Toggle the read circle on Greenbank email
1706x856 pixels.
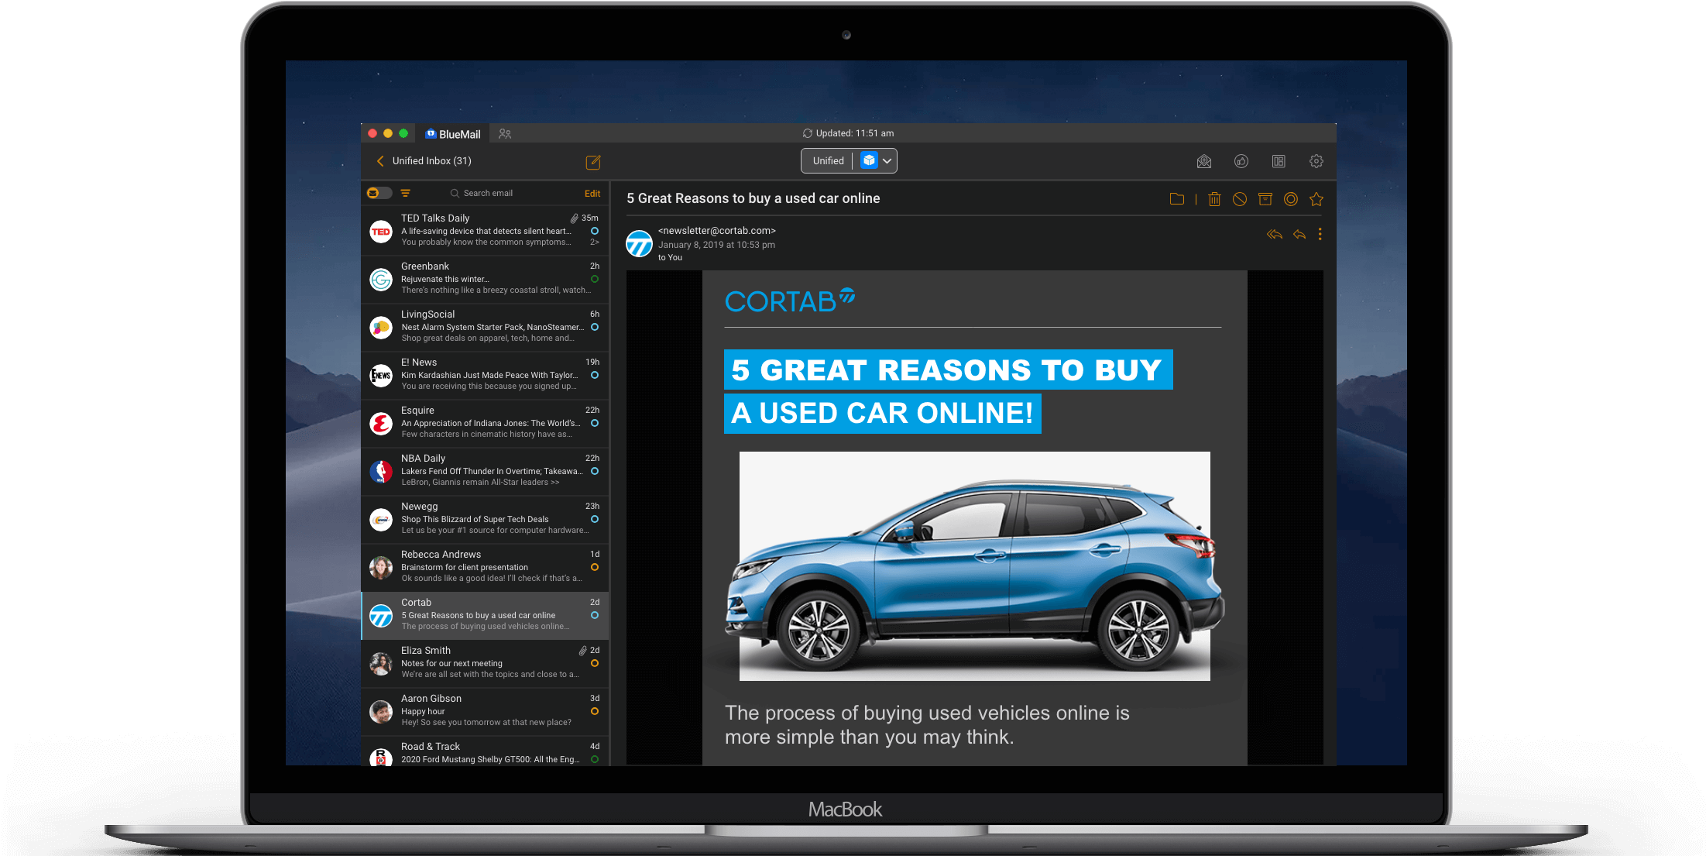tap(595, 279)
